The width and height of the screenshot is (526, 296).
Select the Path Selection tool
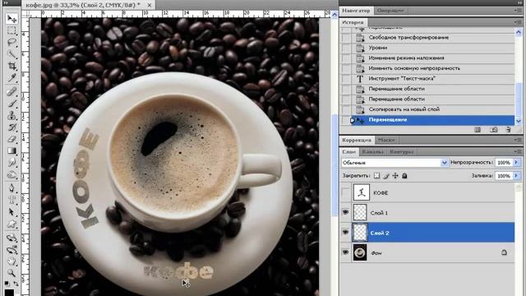tap(12, 212)
